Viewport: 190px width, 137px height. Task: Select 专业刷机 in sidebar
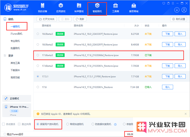tap(15, 41)
